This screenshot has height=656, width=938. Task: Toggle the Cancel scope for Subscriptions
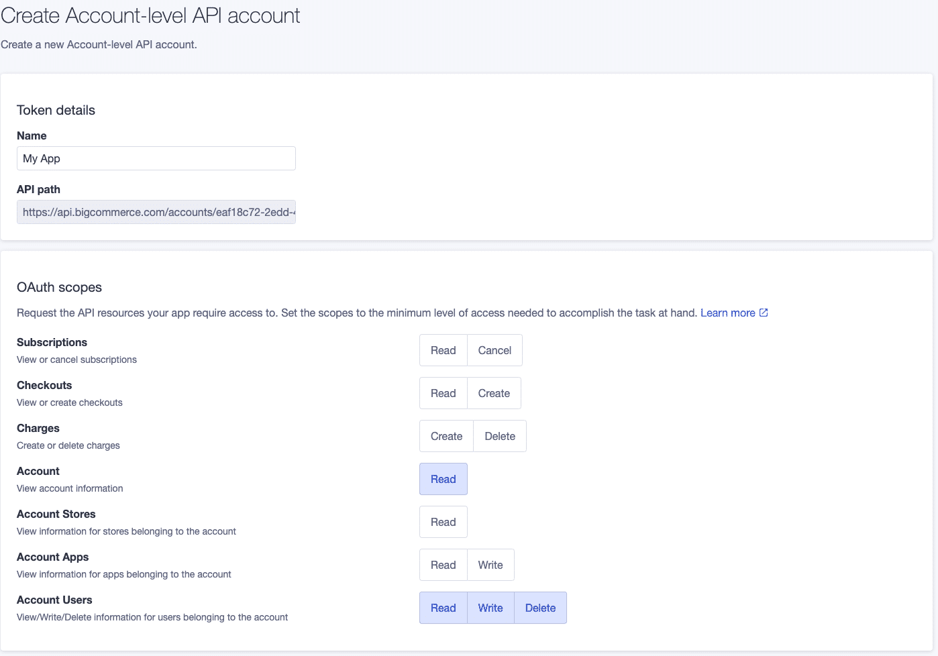494,349
